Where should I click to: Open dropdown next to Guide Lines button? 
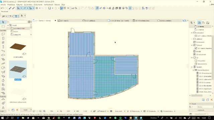pos(21,8)
